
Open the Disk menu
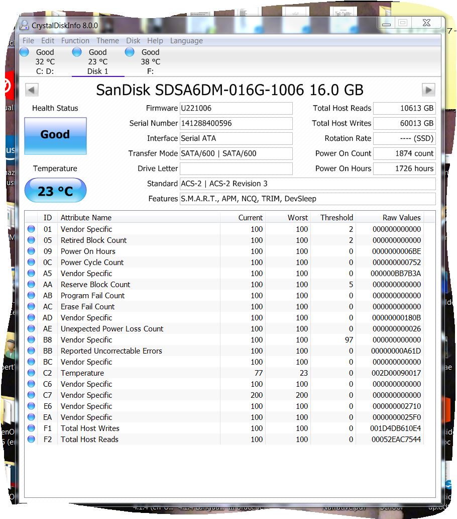tap(133, 41)
